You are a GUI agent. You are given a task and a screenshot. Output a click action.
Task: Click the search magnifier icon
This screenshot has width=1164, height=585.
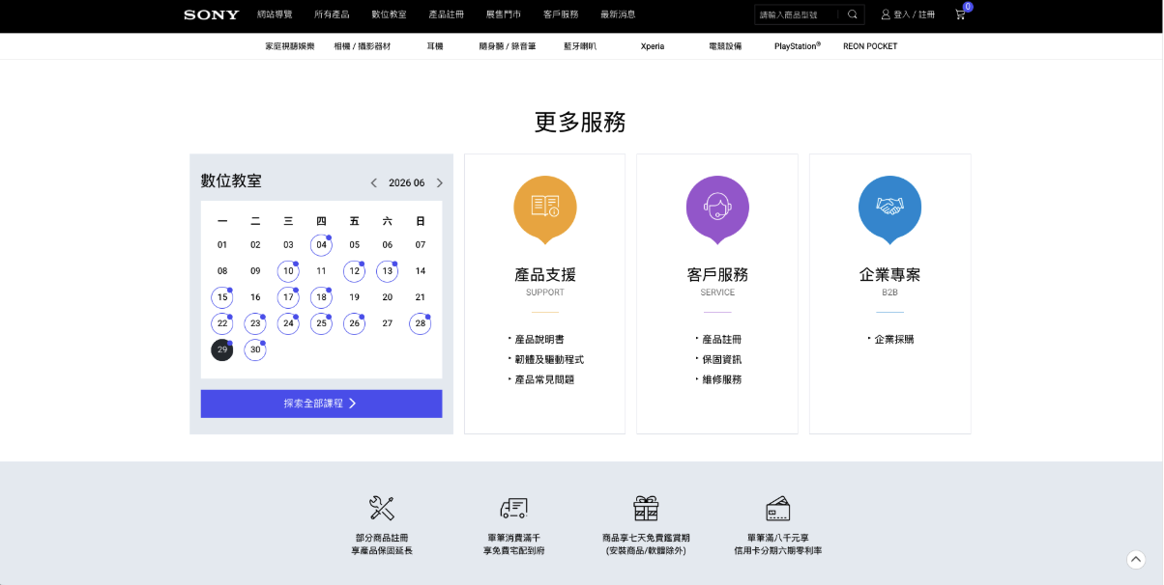(x=853, y=14)
